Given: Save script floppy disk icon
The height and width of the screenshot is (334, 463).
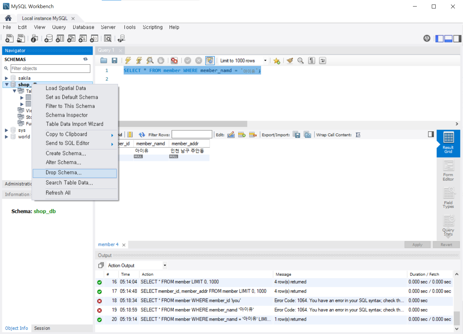Looking at the screenshot, I should point(114,60).
